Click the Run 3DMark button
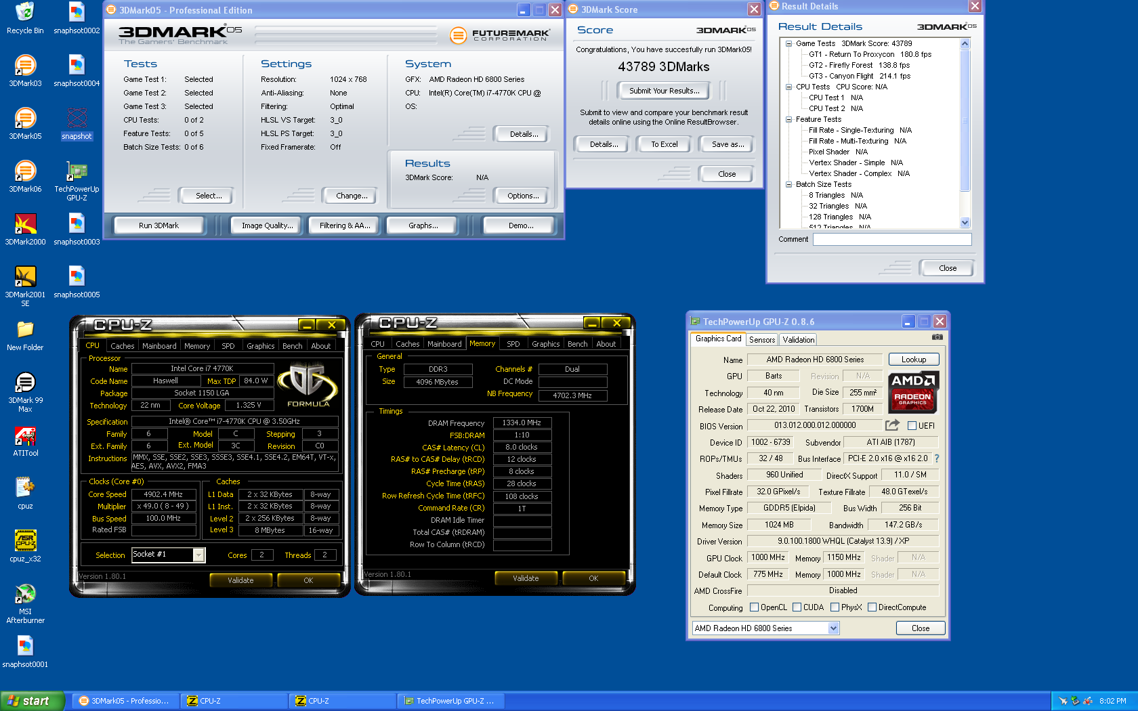 tap(159, 225)
